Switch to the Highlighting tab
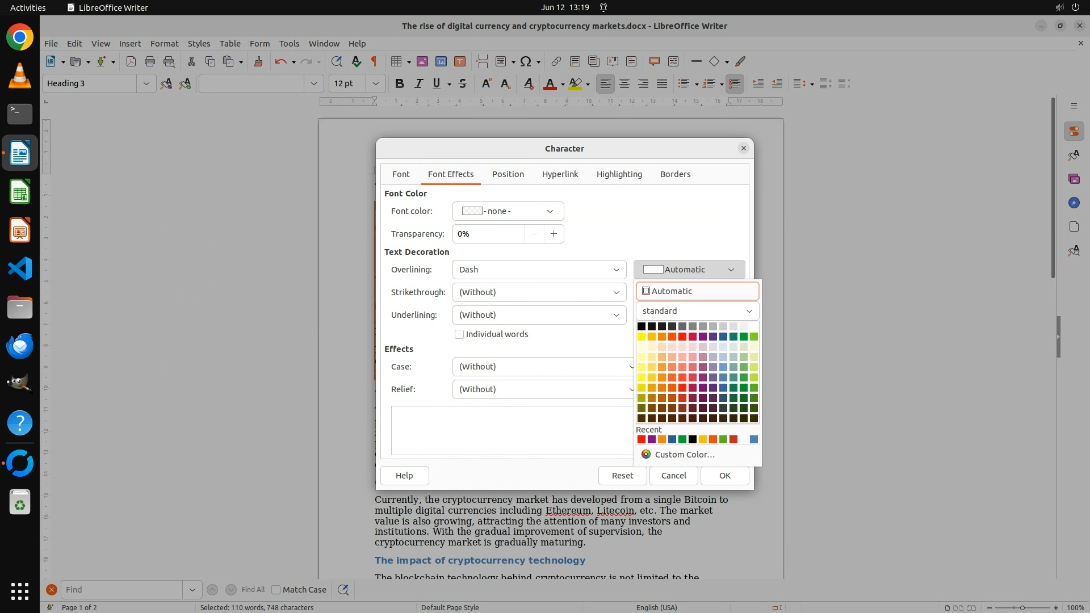The image size is (1090, 613). pyautogui.click(x=619, y=174)
